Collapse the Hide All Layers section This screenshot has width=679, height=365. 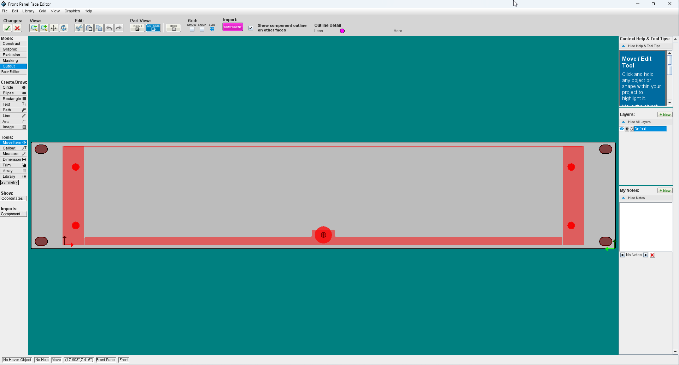624,122
